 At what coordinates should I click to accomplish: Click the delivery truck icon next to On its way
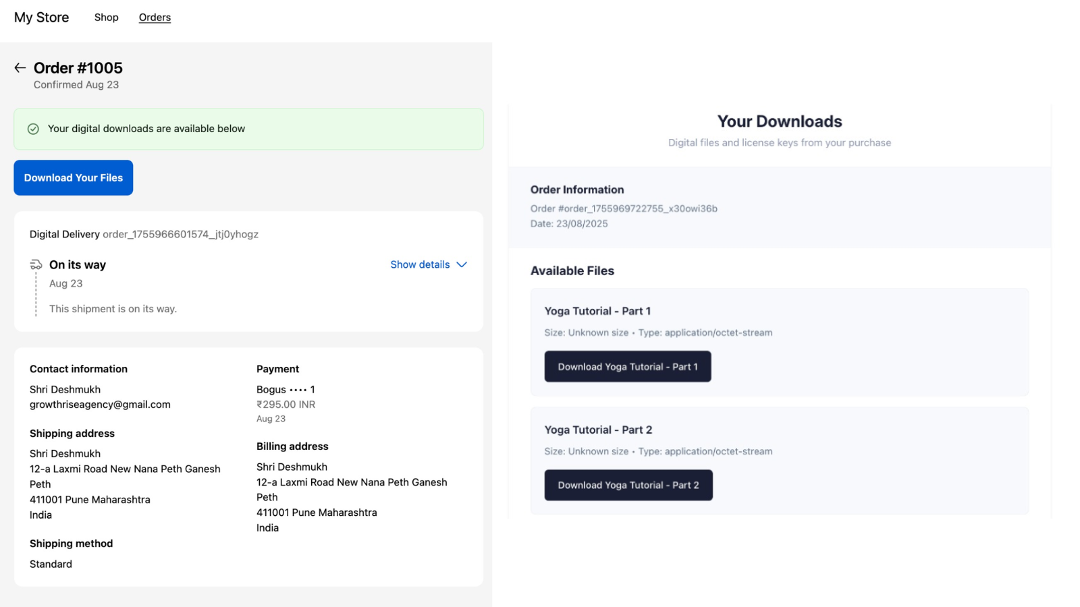pos(36,264)
